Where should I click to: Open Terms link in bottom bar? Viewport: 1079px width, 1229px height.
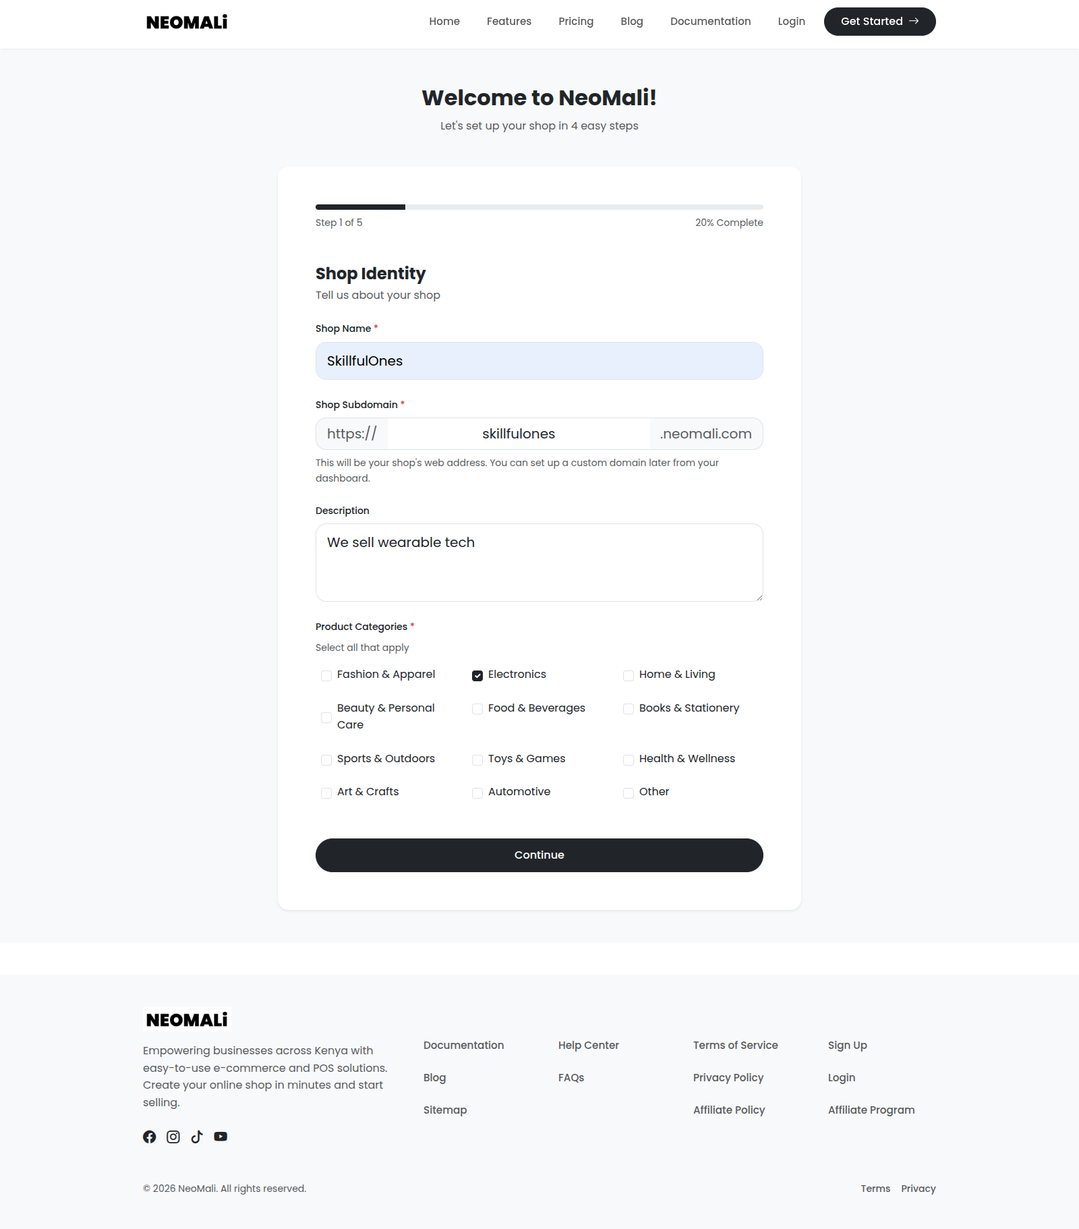pos(875,1189)
